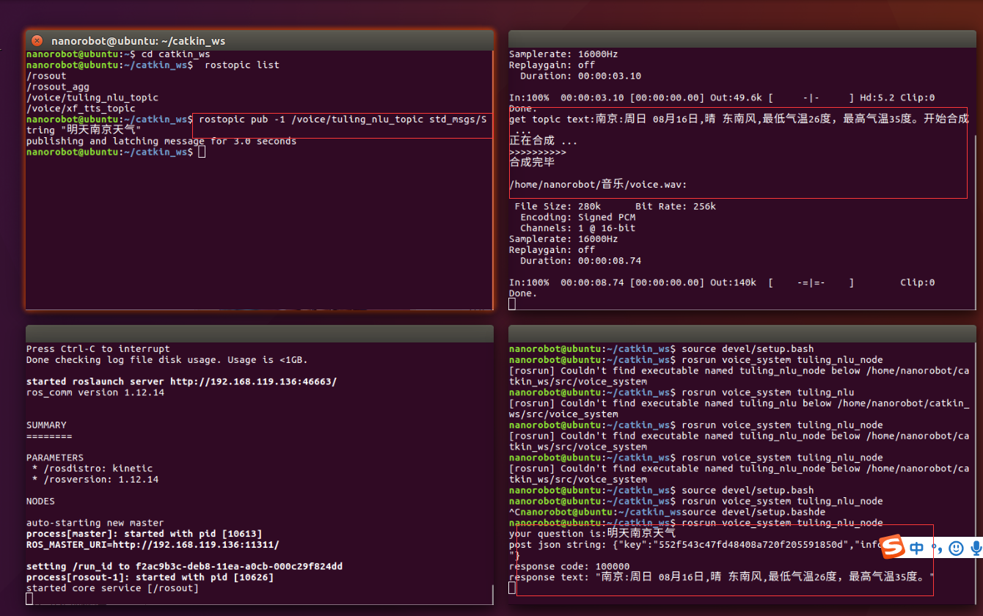Screen dimensions: 983x616
Task: Click the 'Hd:5.2' headroom value
Action: pyautogui.click(x=876, y=98)
